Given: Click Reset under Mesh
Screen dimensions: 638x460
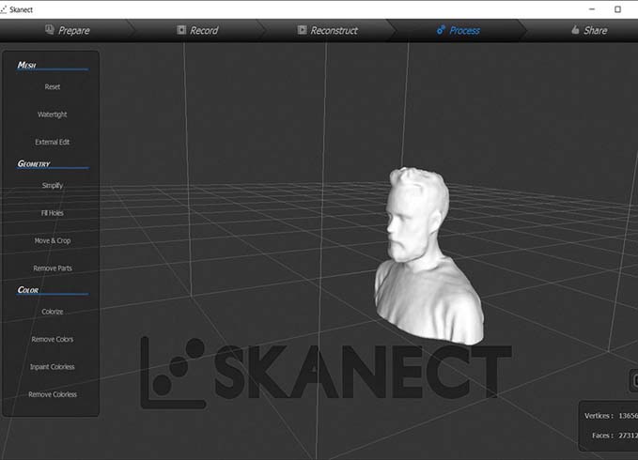Looking at the screenshot, I should (x=53, y=87).
